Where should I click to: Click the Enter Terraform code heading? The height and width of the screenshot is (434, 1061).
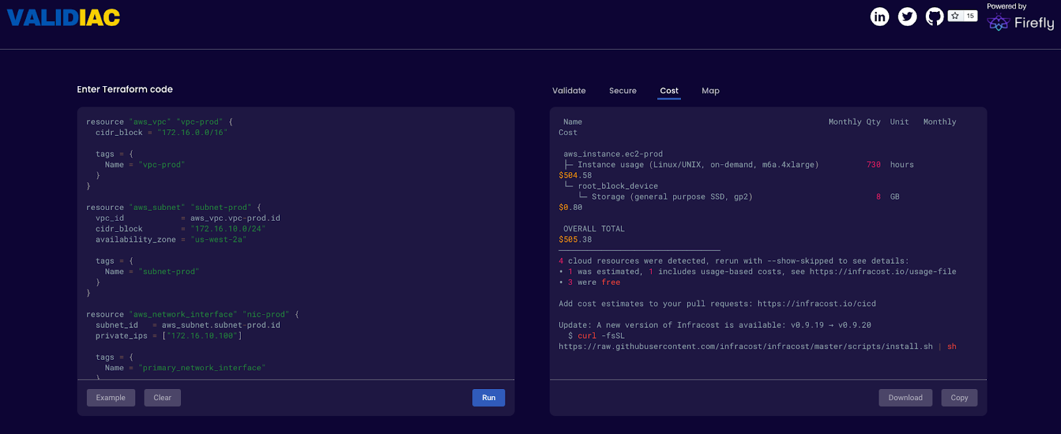click(125, 89)
